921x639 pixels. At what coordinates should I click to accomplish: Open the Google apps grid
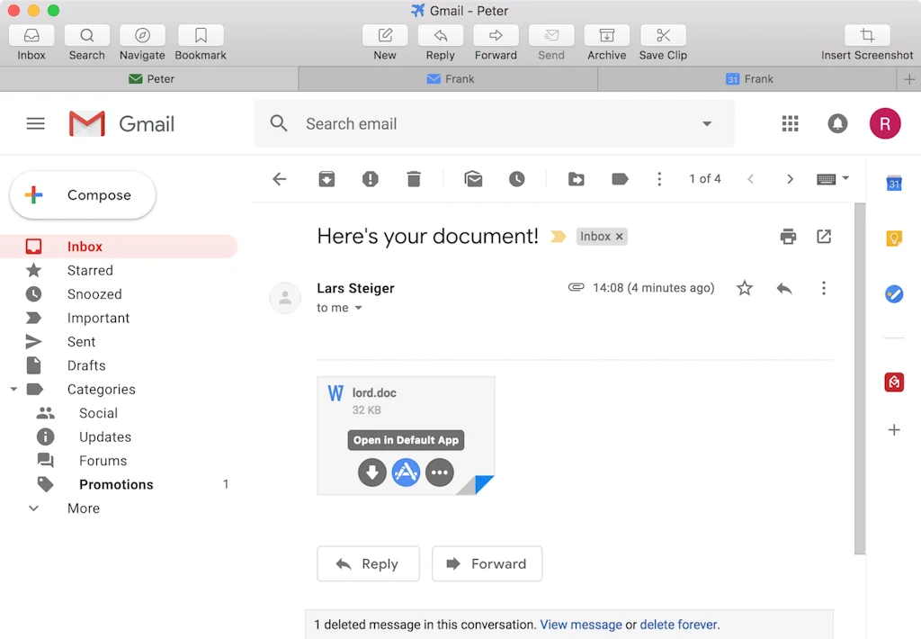[x=790, y=123]
